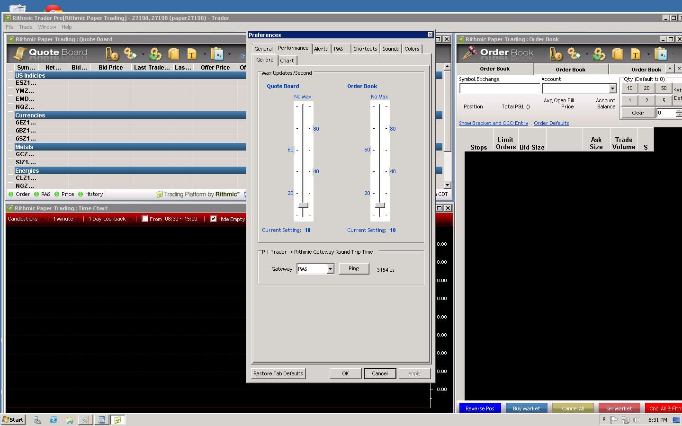Click the green Order connection status indicator
The image size is (682, 426).
11,194
